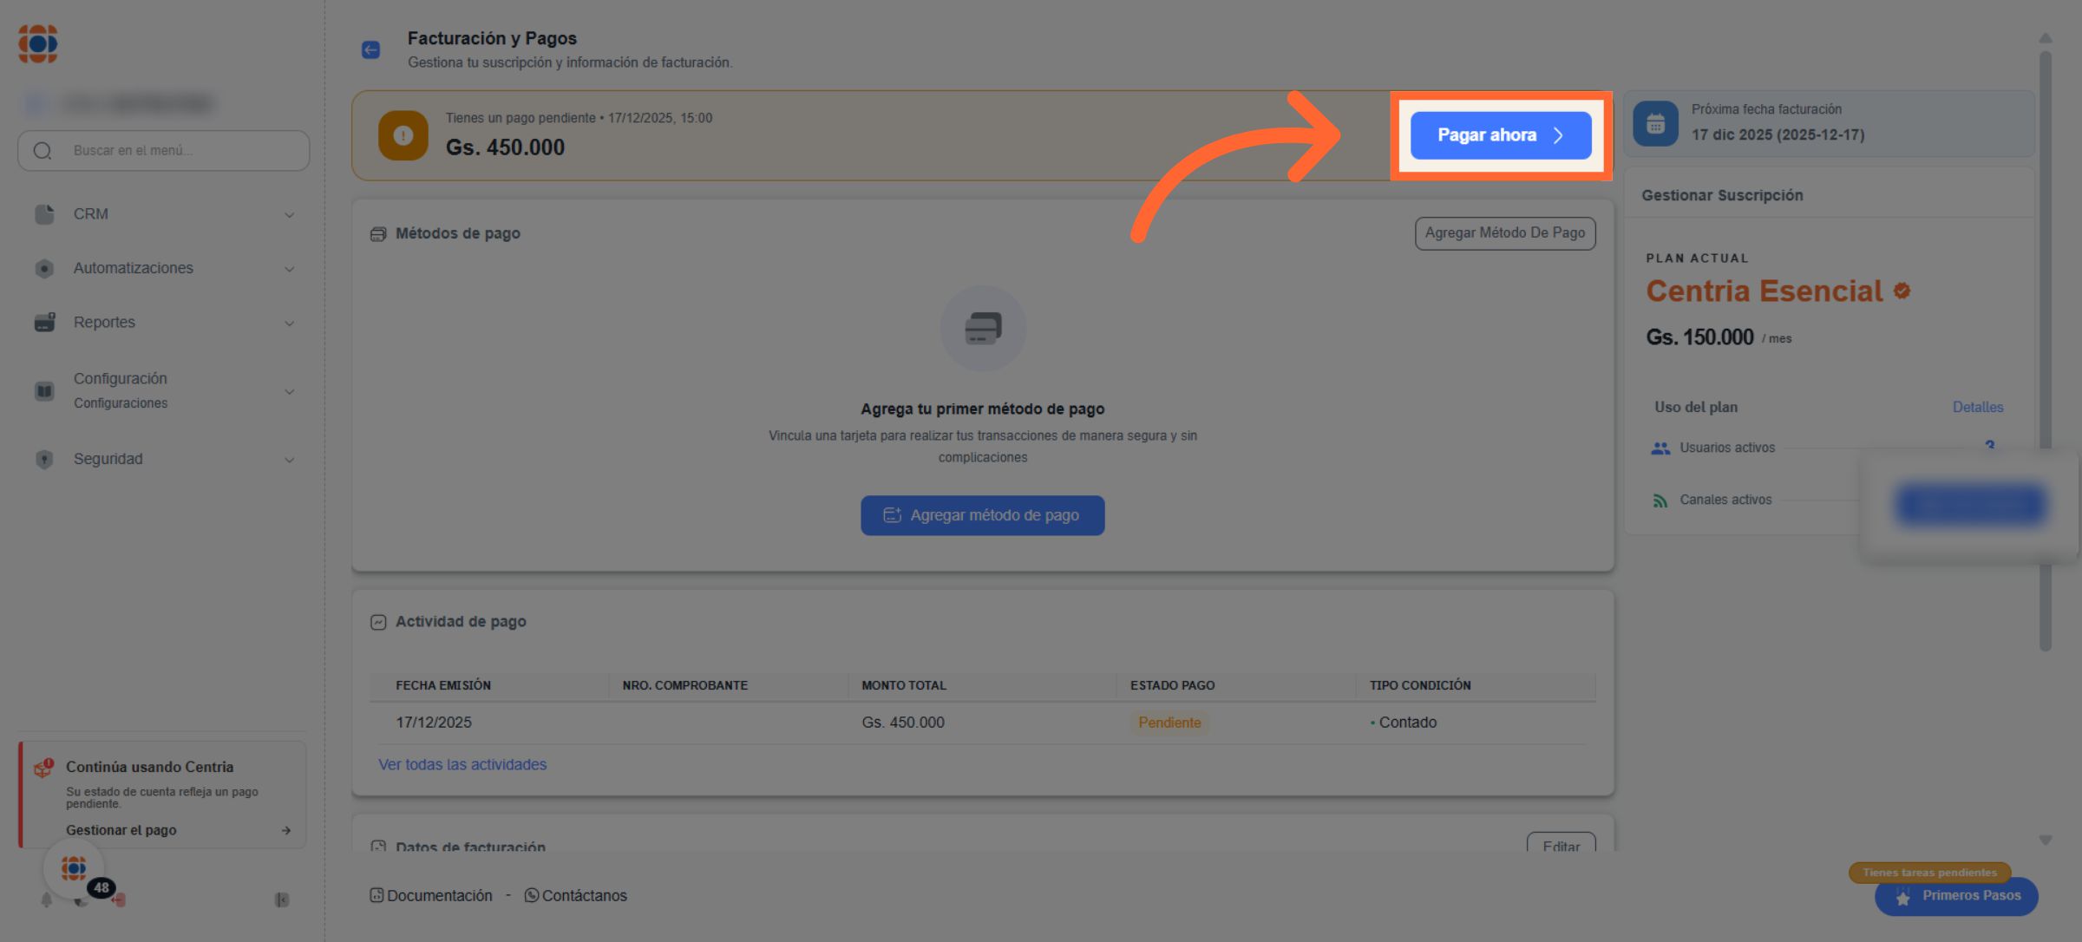
Task: Expand the CRM menu chevron
Action: pyautogui.click(x=289, y=214)
